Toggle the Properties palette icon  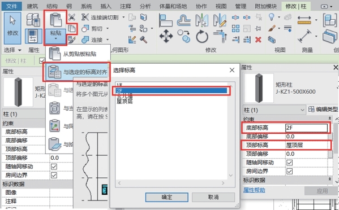pos(33,36)
